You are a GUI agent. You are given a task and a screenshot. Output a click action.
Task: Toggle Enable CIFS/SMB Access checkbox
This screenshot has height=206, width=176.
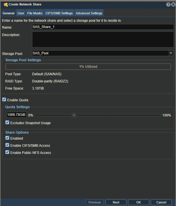click(x=7, y=145)
